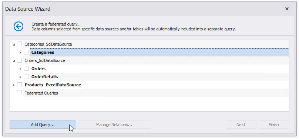Close the Data Source Wizard dialog
Image resolution: width=299 pixels, height=139 pixels.
pos(287,9)
